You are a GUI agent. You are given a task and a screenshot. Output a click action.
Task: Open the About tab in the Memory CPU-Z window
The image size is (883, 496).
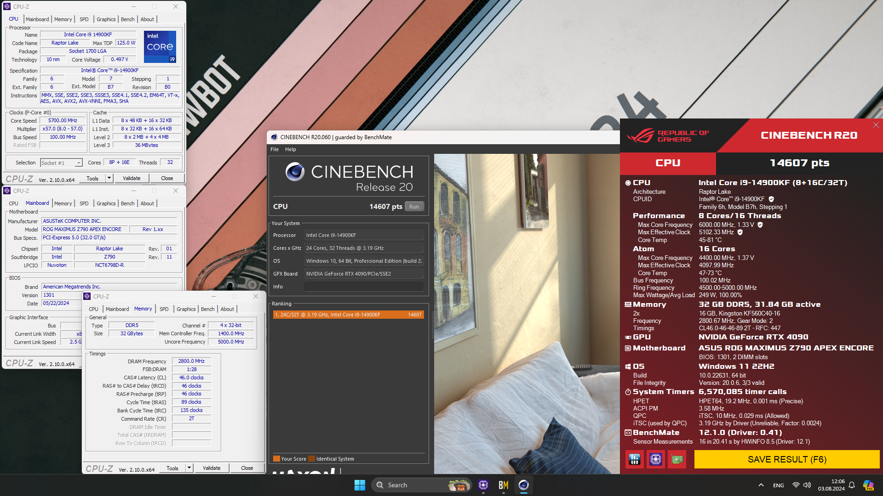point(227,309)
